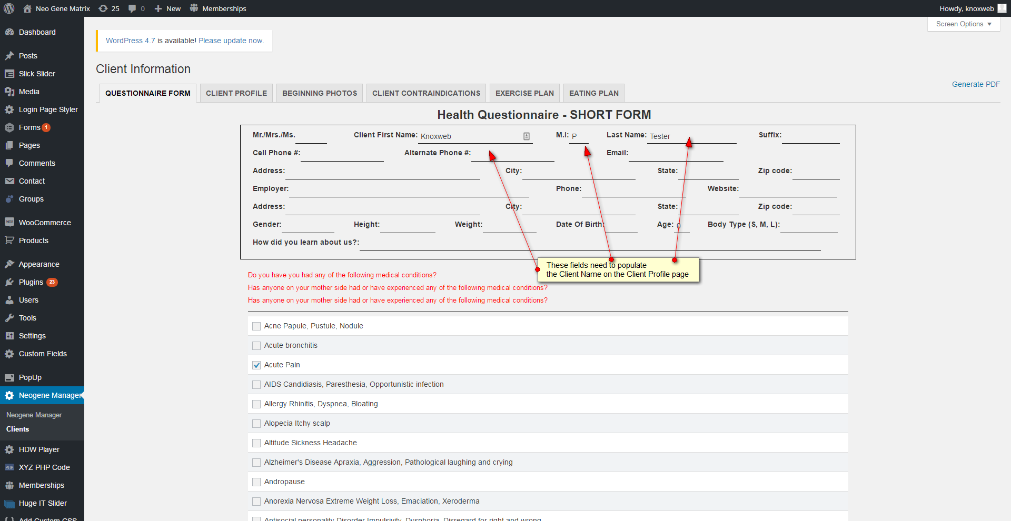
Task: Go to Dashboard in sidebar
Action: click(x=37, y=32)
